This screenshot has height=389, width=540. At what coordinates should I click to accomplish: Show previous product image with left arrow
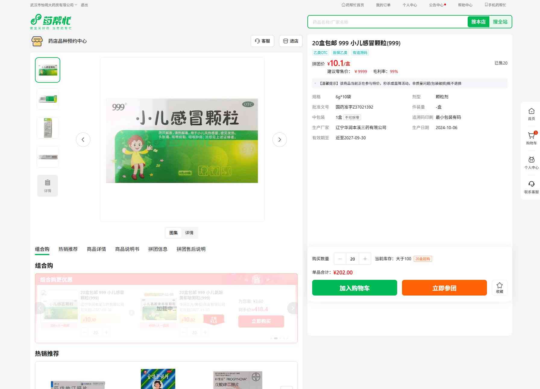(83, 140)
